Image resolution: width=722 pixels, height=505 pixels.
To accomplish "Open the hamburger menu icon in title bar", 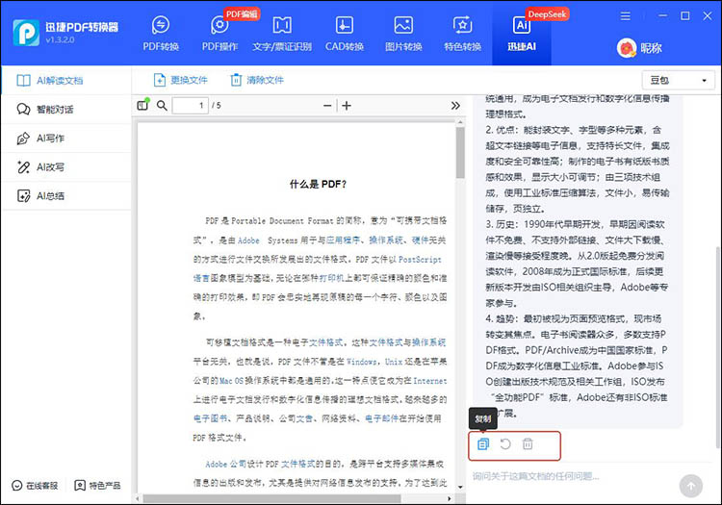I will 626,16.
